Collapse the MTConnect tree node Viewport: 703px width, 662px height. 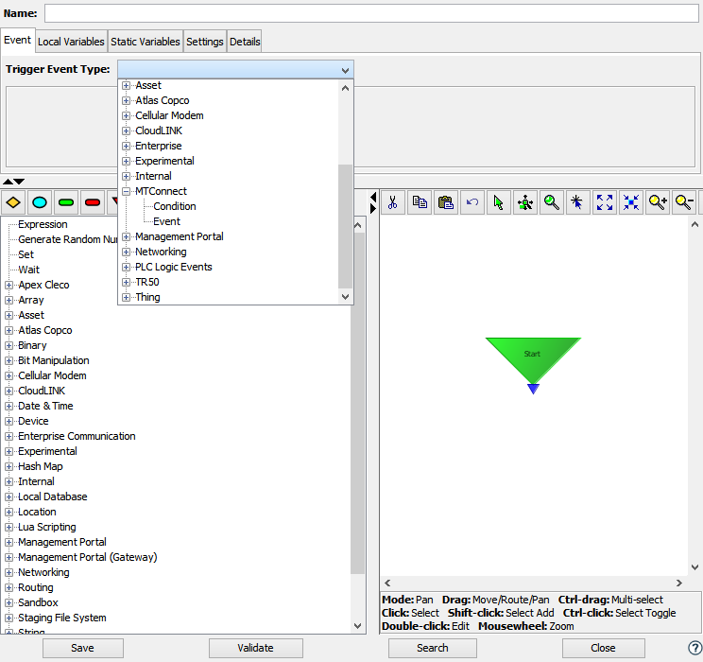click(x=127, y=191)
